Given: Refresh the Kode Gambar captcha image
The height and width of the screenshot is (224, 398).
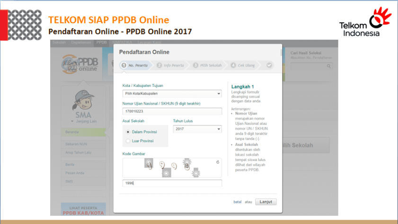Looking at the screenshot, I should (x=218, y=162).
